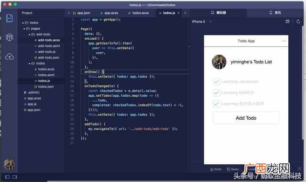This screenshot has width=306, height=182.
Task: Open app.js in file tree
Action: click(32, 104)
